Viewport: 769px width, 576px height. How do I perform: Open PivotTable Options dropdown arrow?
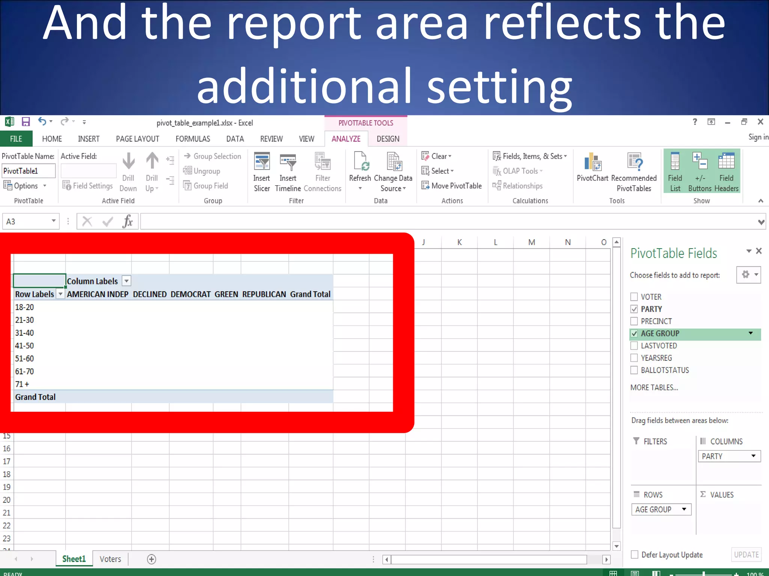(45, 186)
